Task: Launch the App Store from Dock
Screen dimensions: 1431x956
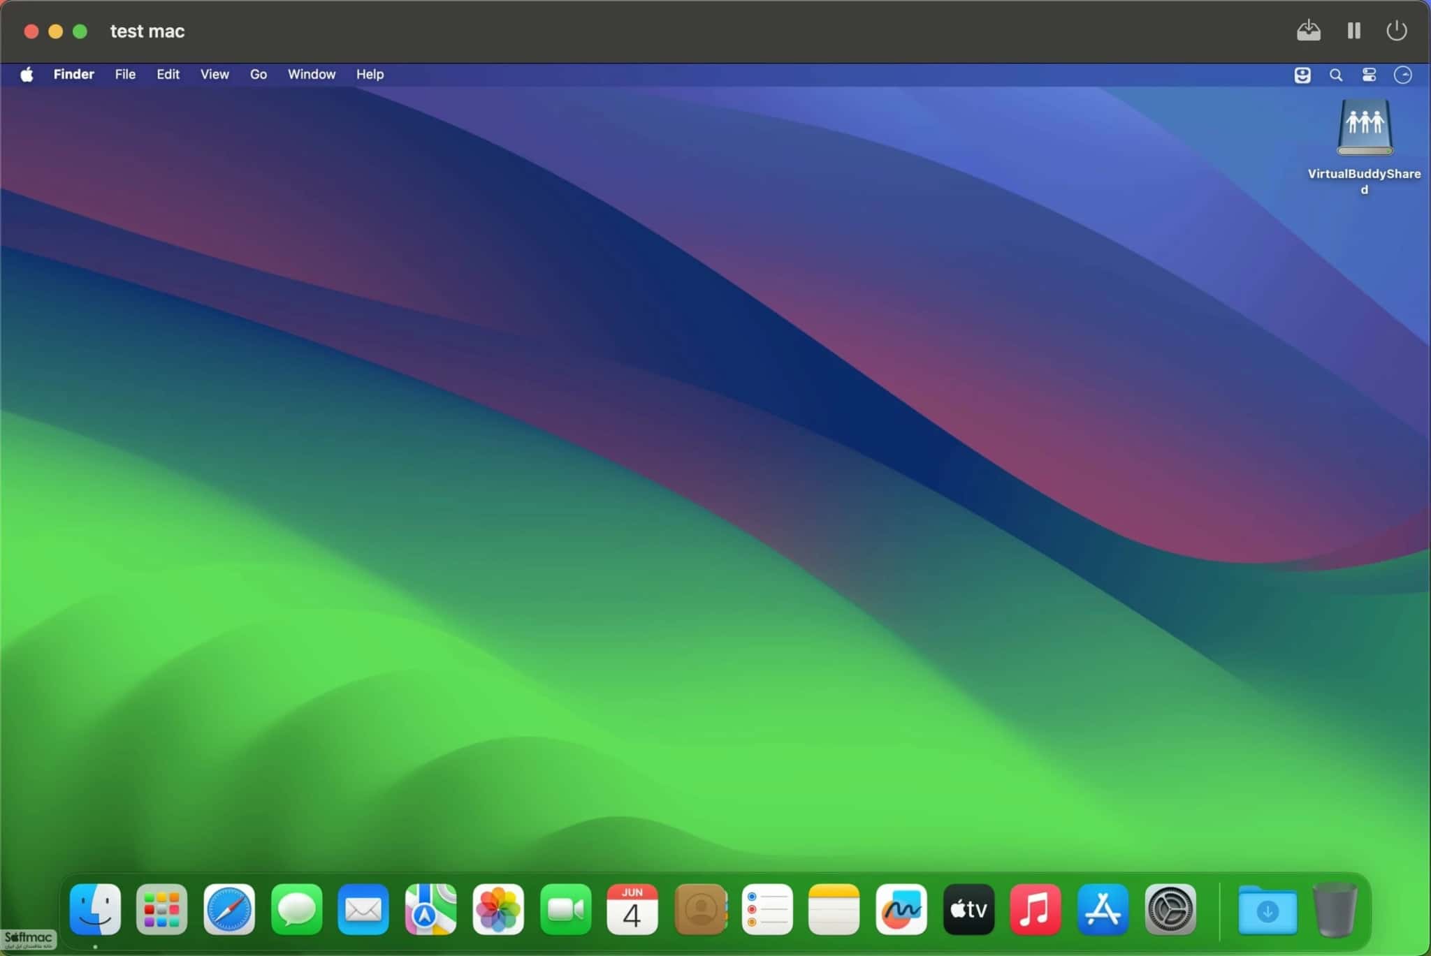Action: point(1103,909)
